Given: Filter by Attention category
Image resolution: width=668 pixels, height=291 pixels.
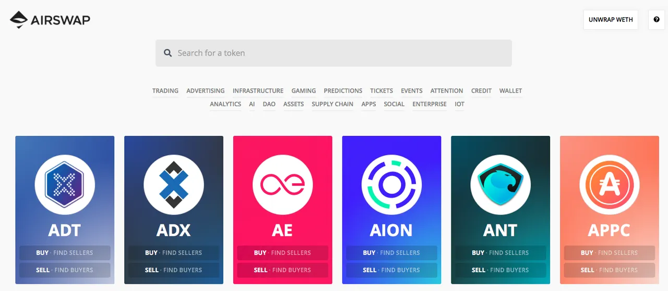Looking at the screenshot, I should point(447,91).
